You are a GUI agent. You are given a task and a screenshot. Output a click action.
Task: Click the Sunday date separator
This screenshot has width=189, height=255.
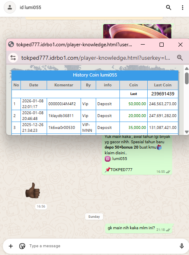pyautogui.click(x=94, y=217)
